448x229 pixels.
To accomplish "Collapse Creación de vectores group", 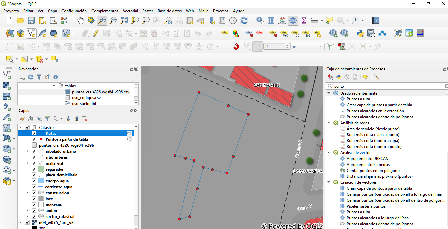I will click(329, 182).
